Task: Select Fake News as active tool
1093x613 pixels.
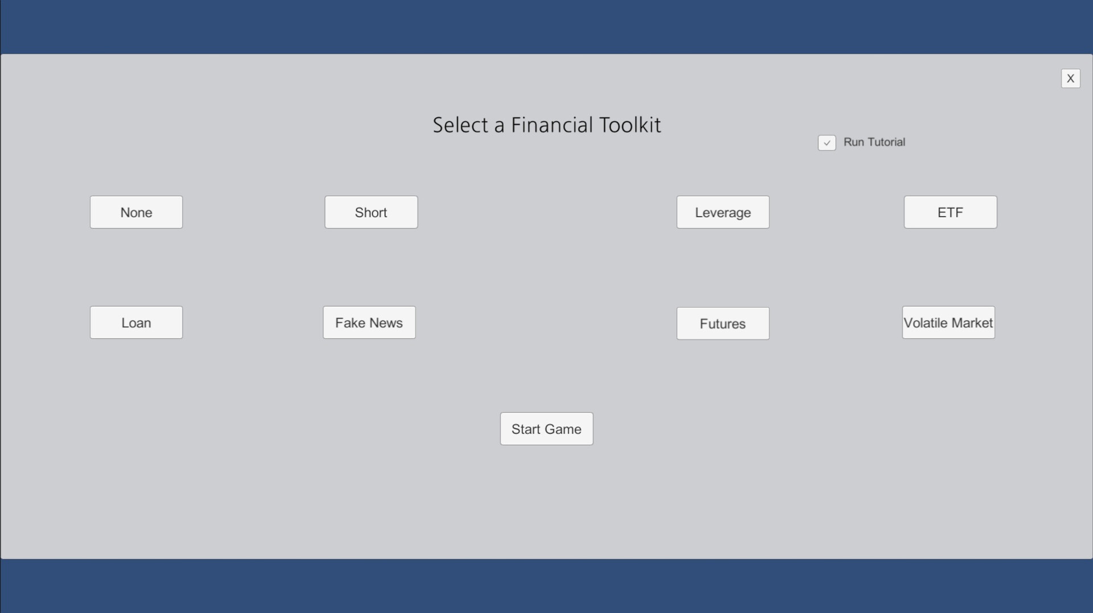Action: [368, 322]
